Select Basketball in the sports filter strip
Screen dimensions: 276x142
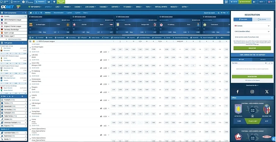59,37
